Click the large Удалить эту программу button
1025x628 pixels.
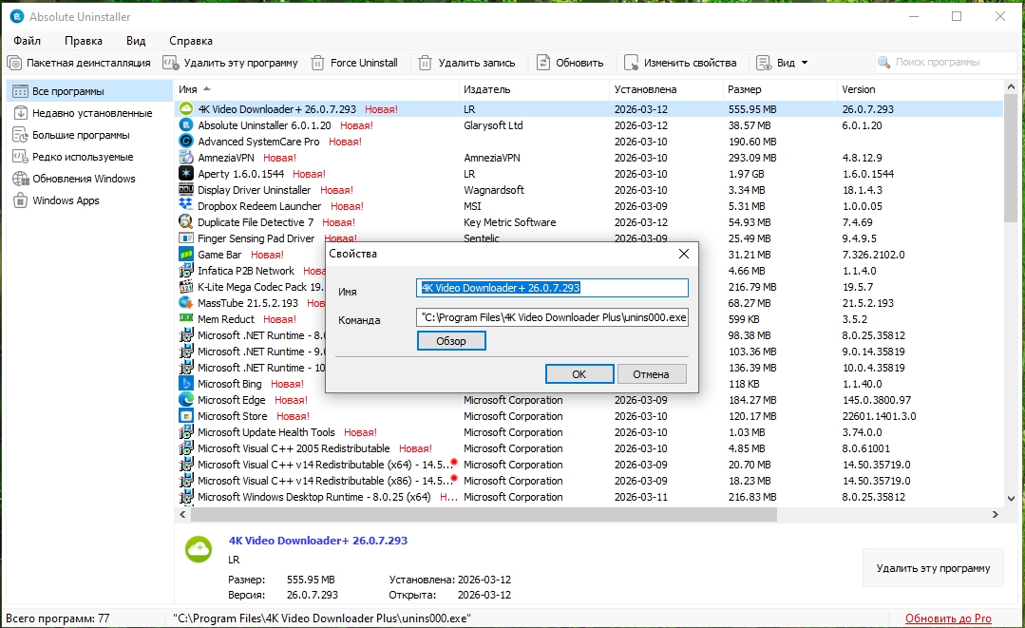coord(933,568)
